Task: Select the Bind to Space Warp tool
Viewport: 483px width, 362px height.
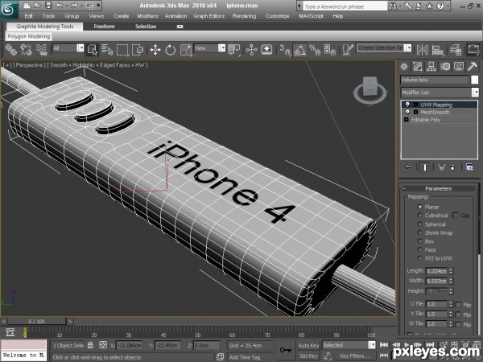Action: coord(41,49)
